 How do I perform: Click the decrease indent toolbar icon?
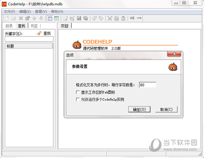pyautogui.click(x=139, y=18)
